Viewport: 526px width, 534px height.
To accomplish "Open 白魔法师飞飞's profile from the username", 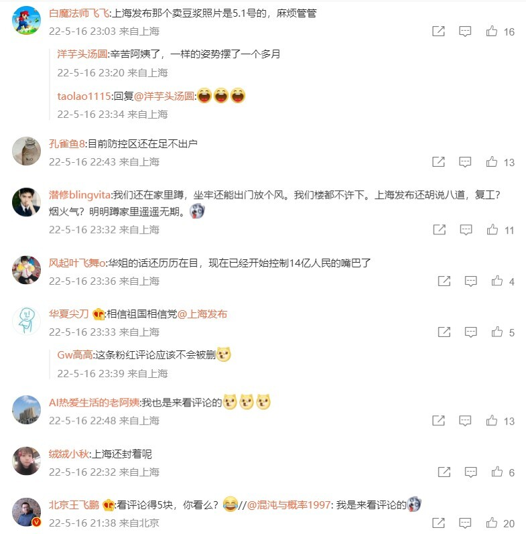I will coord(79,13).
